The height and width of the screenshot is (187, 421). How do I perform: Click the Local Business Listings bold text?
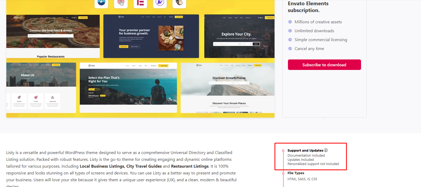[102, 166]
